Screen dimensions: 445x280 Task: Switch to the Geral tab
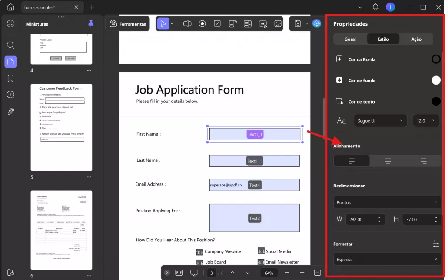[350, 39]
